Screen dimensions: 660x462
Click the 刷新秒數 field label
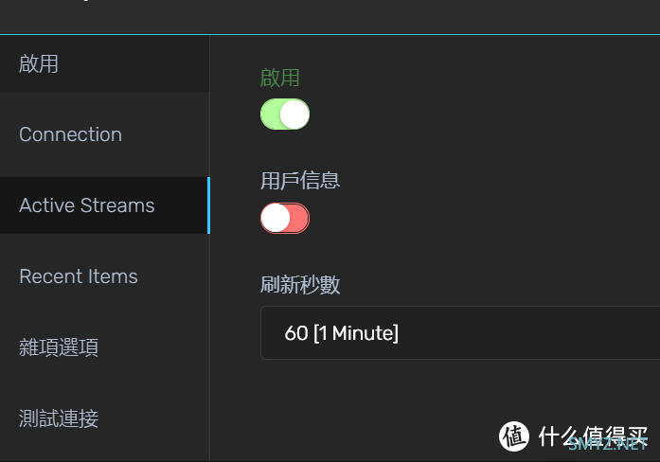299,285
